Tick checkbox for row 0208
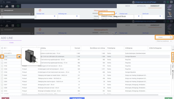This screenshot has width=174, height=99. pos(2,88)
